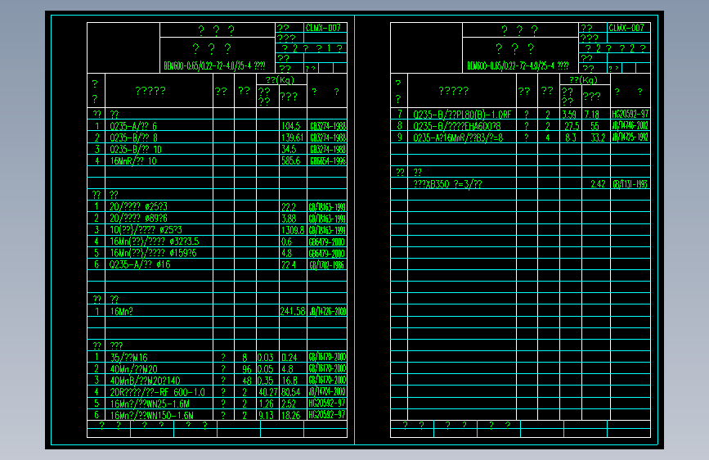Screen dimensions: 709x460
Task: Select the row "16MnR/?? 10"
Action: pos(217,160)
